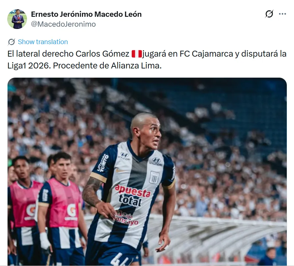Click the Peru flag emoji in the tweet
This screenshot has height=266, width=294.
point(137,54)
